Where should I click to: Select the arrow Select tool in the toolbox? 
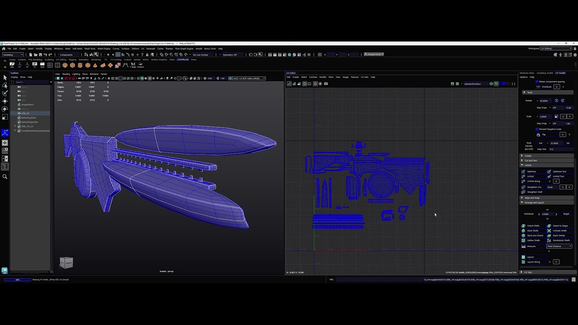(5, 77)
